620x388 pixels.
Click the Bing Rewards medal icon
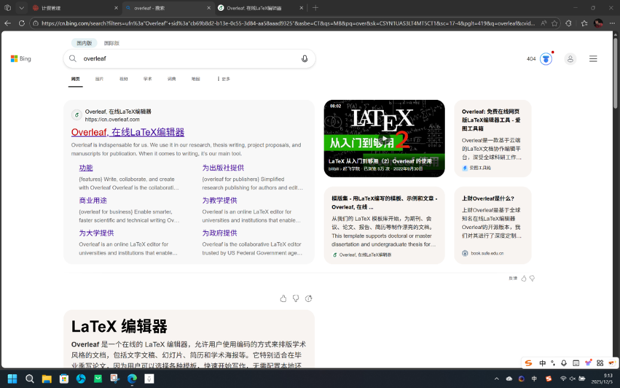click(x=545, y=59)
